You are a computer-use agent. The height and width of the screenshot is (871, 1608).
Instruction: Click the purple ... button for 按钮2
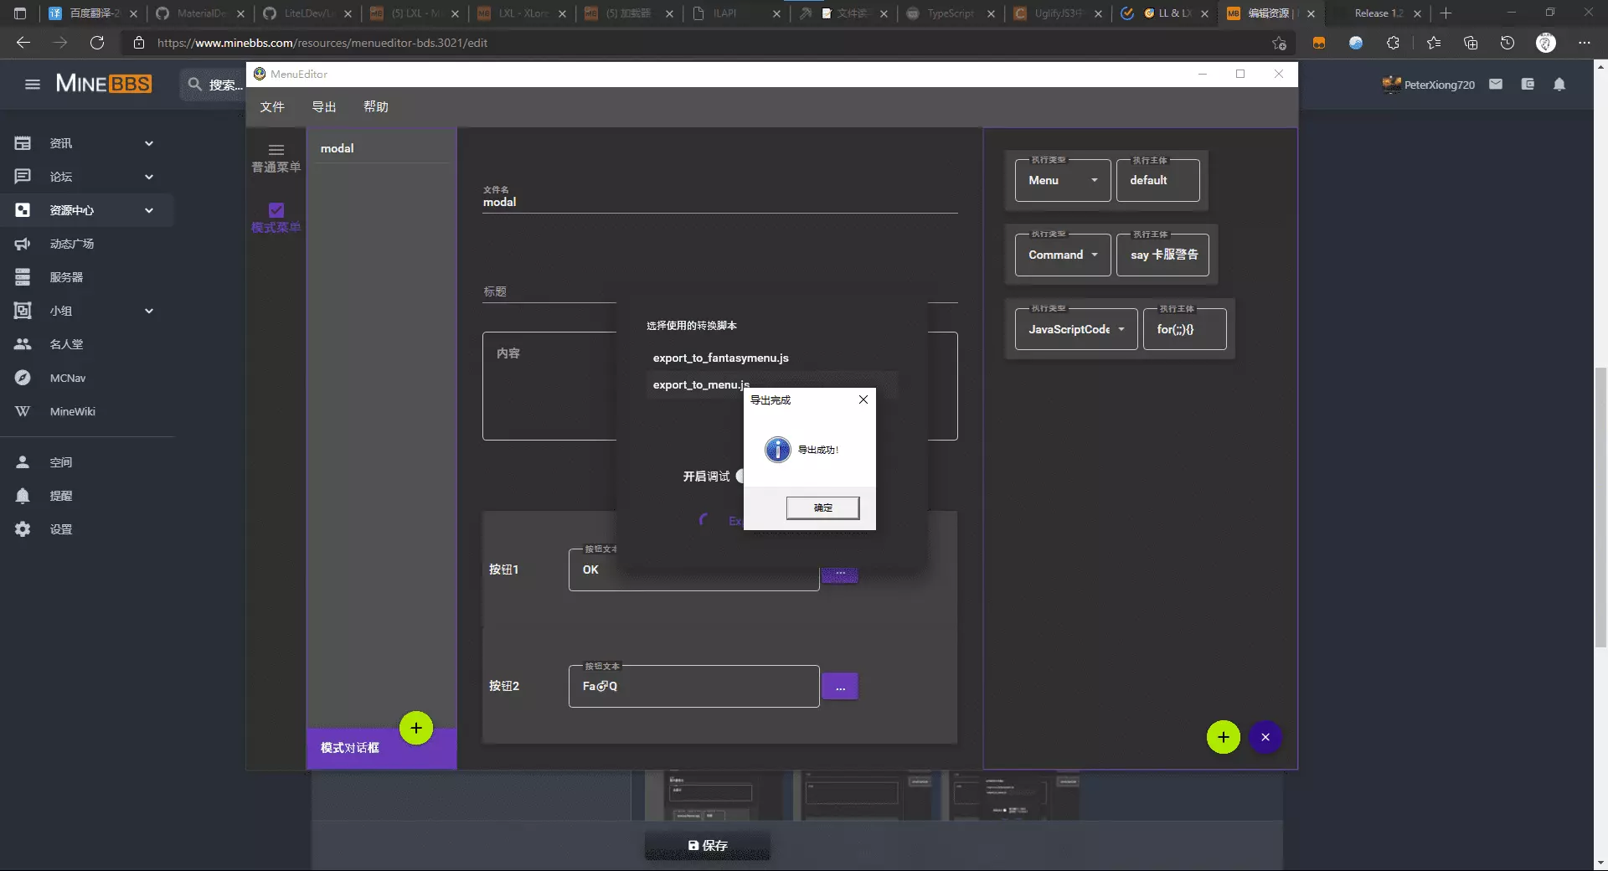[840, 687]
